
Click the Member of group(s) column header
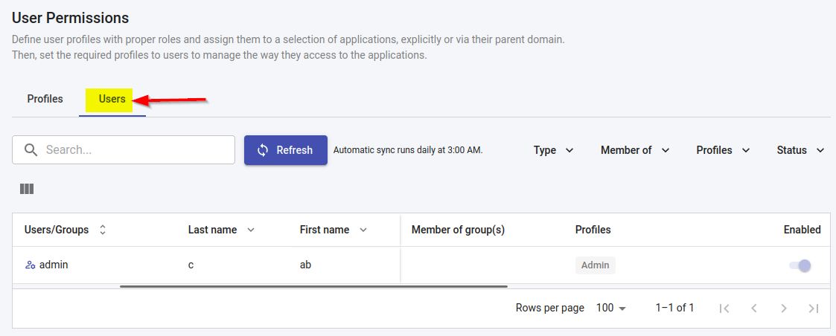tap(458, 230)
